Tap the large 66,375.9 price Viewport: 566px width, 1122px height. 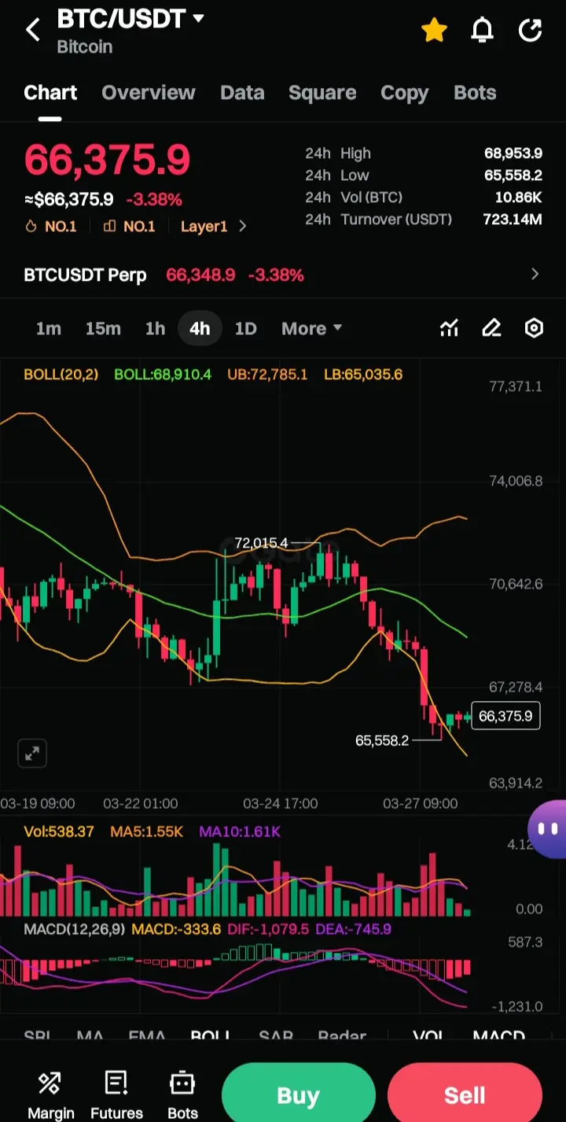click(107, 160)
